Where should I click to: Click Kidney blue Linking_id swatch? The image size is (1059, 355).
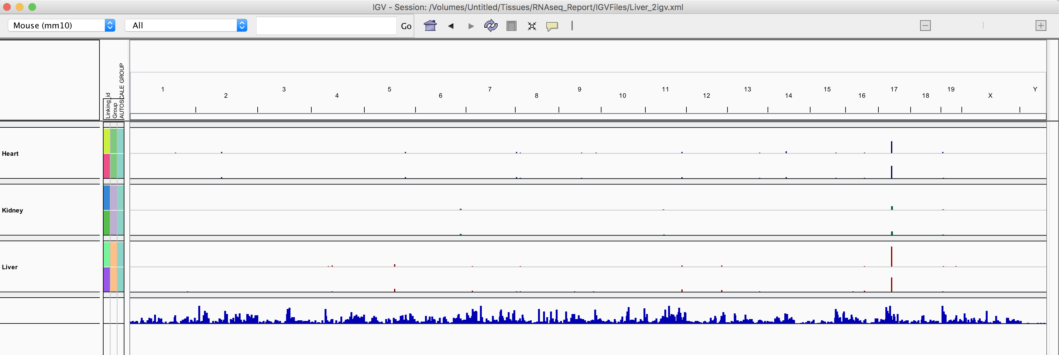pos(106,197)
